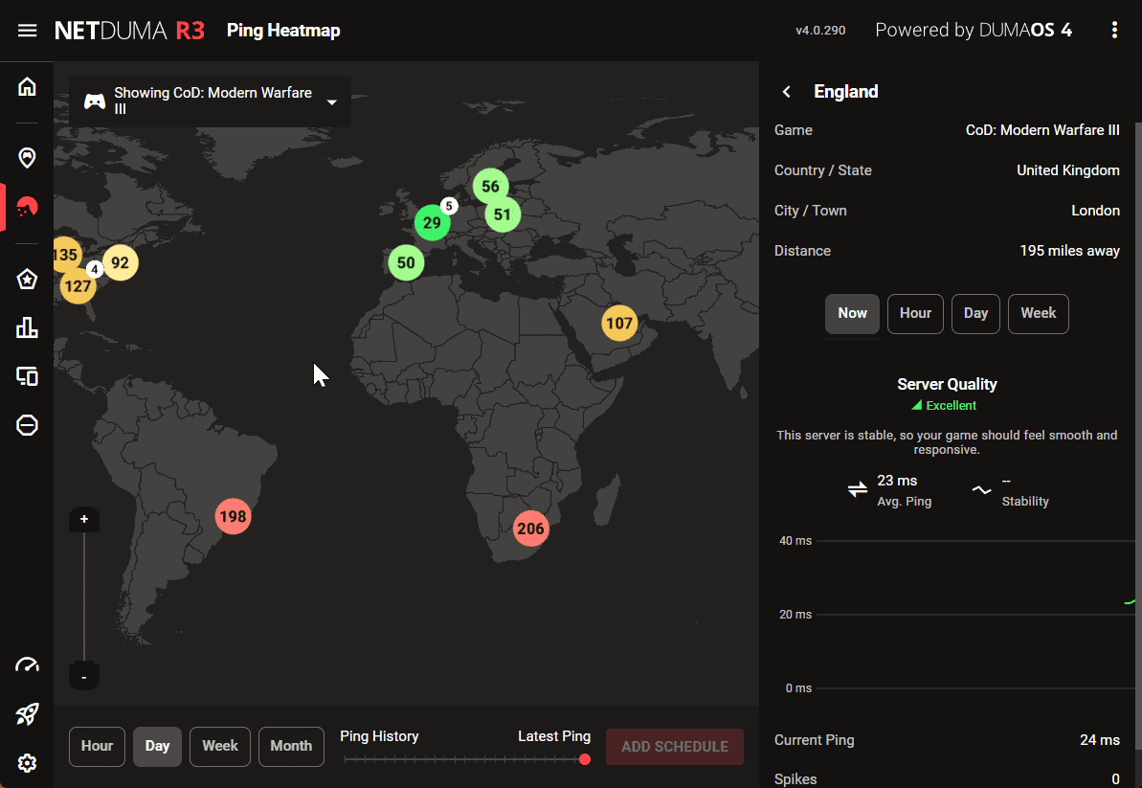Select the Week toggle in server panel
The height and width of the screenshot is (788, 1142).
coord(1038,314)
